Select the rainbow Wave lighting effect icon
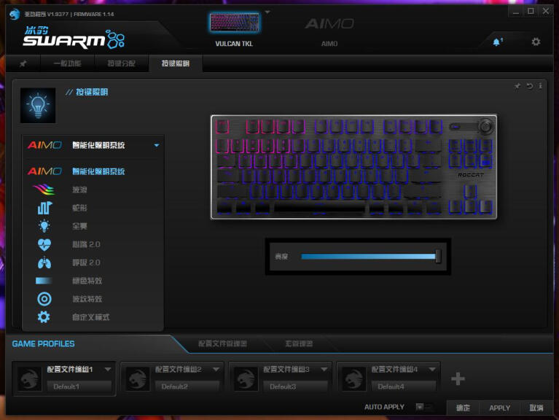The height and width of the screenshot is (420, 559). pos(44,190)
